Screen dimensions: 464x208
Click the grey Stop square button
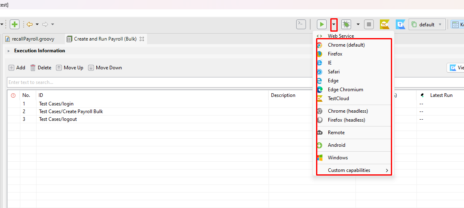[x=369, y=24]
